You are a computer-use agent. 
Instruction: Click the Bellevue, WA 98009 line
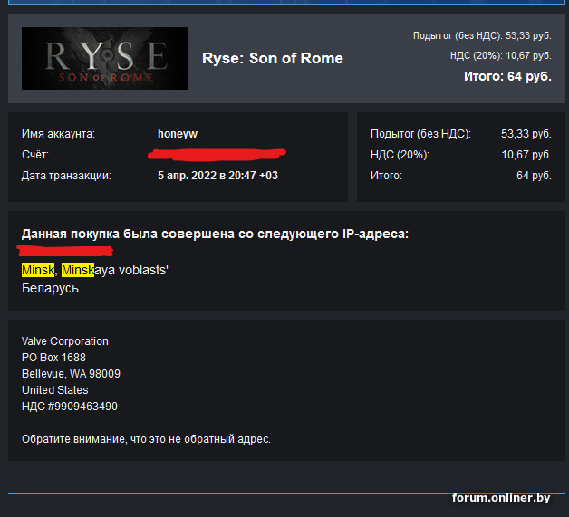[71, 374]
